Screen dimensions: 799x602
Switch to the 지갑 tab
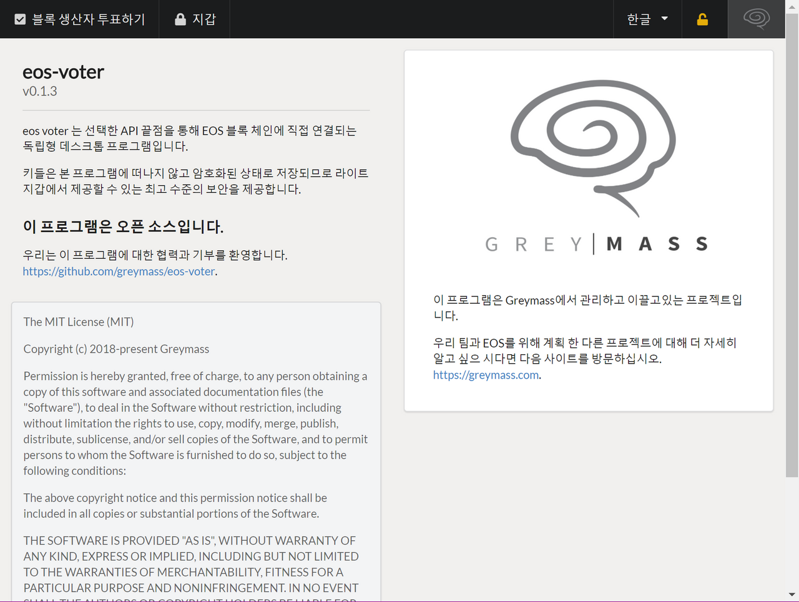click(203, 19)
